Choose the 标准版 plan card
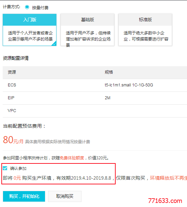The height and width of the screenshot is (207, 187). [145, 30]
